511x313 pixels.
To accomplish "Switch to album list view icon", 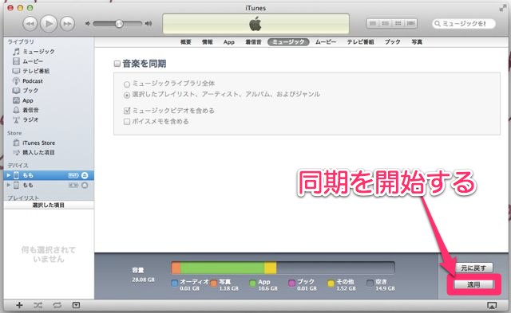I will coord(385,23).
